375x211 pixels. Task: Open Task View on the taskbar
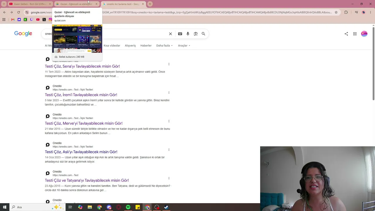[70, 207]
